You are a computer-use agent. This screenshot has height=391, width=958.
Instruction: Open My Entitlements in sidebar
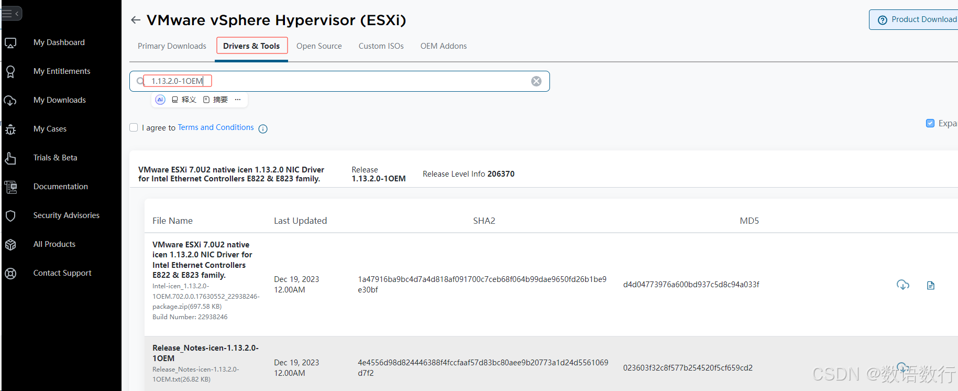[x=62, y=71]
